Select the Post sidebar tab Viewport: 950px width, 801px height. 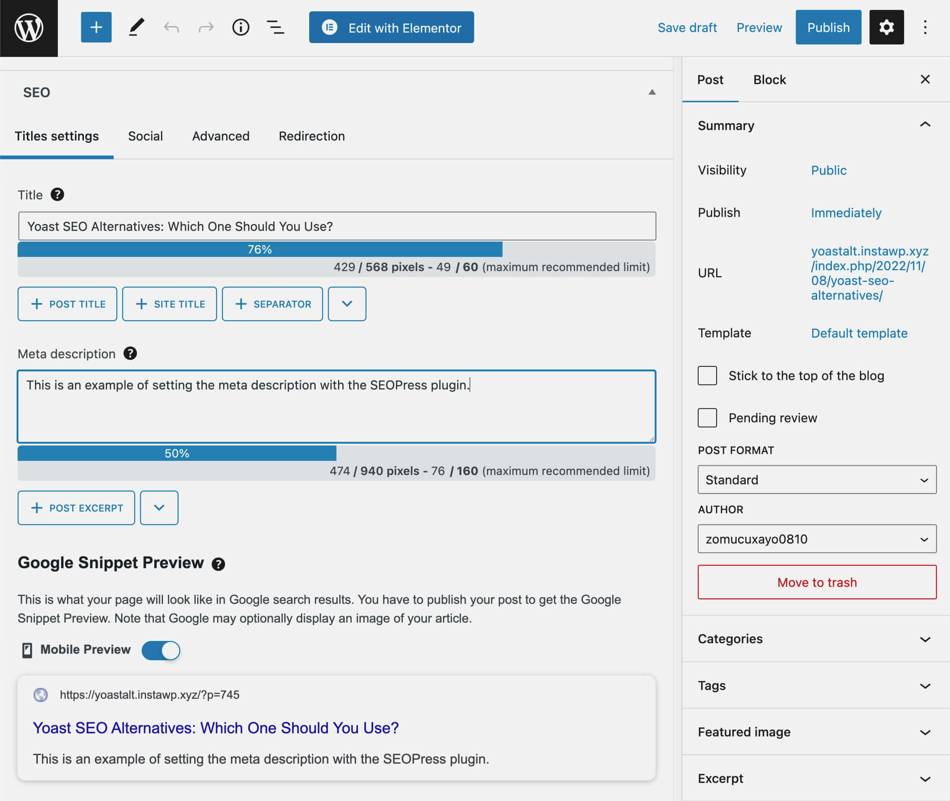tap(710, 80)
